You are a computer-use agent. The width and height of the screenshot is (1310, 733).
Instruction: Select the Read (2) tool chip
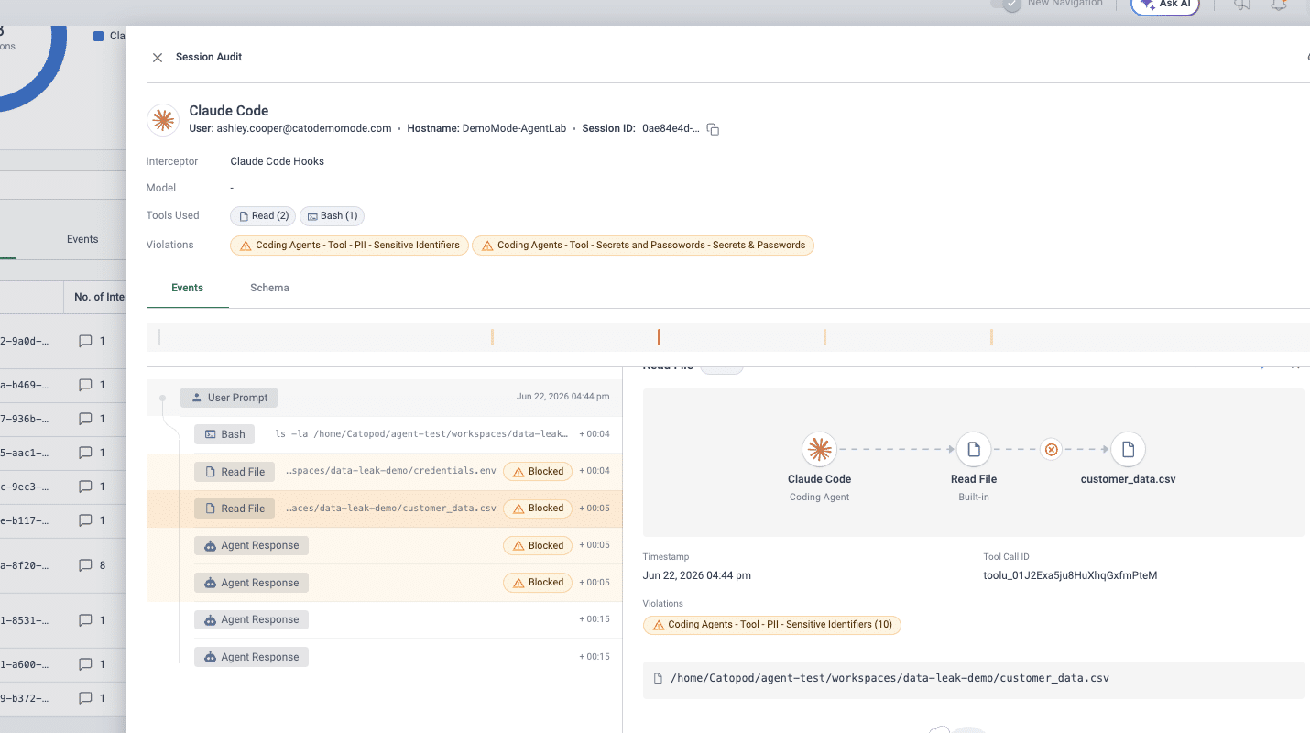click(263, 216)
